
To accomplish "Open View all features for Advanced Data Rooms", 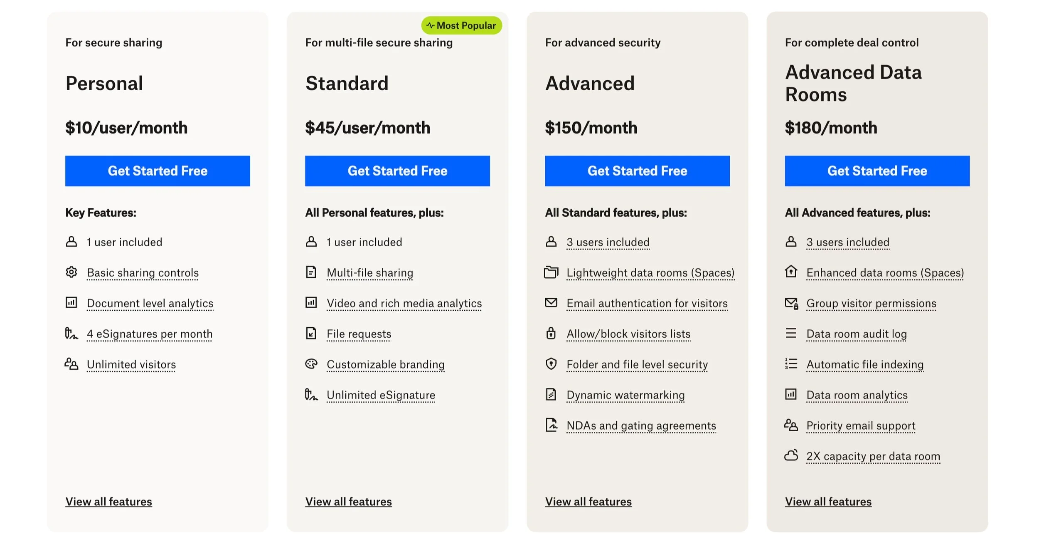I will coord(828,502).
